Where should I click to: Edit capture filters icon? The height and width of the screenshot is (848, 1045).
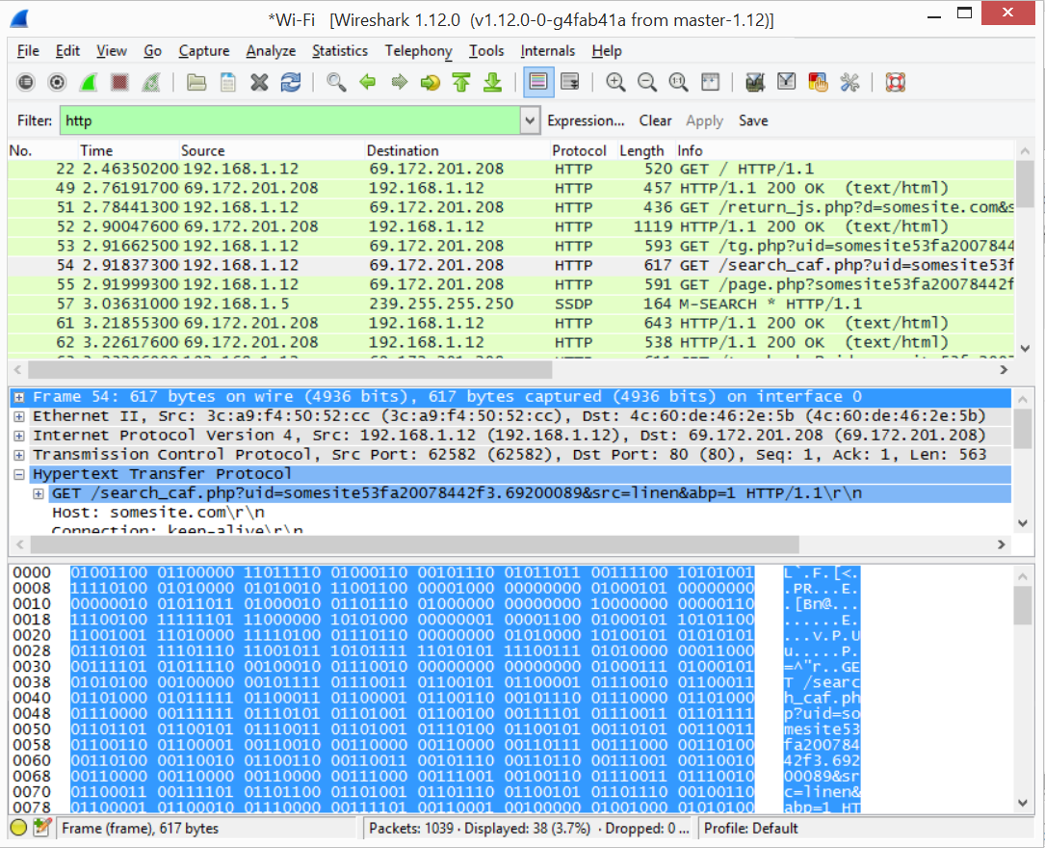[755, 83]
